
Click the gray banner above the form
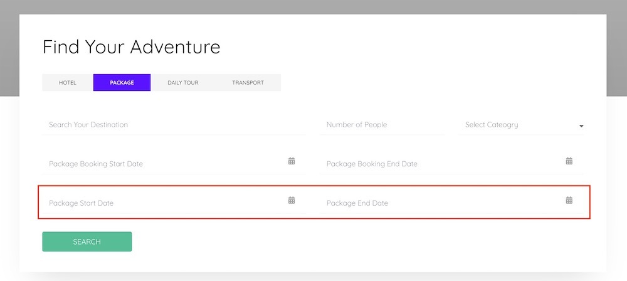point(313,6)
